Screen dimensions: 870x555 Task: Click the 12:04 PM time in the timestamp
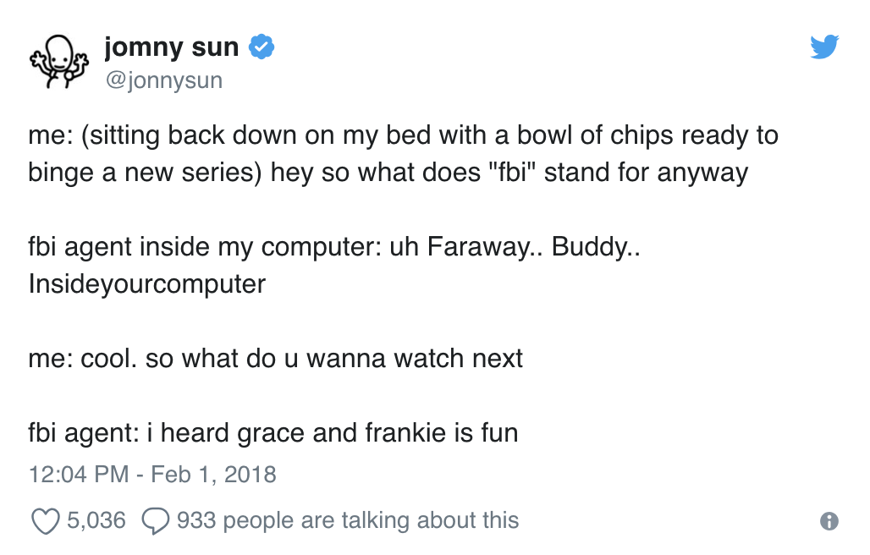click(x=78, y=473)
